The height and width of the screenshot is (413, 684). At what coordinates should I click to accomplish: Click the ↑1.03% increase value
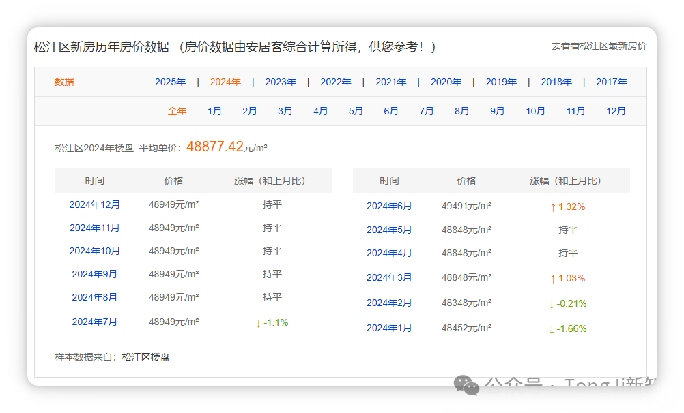pyautogui.click(x=567, y=278)
